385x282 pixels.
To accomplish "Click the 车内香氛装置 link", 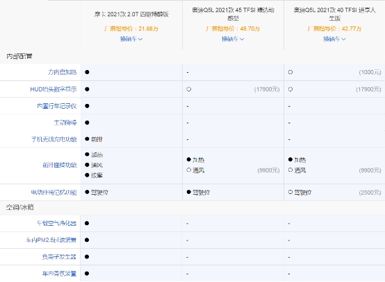I will (59, 274).
